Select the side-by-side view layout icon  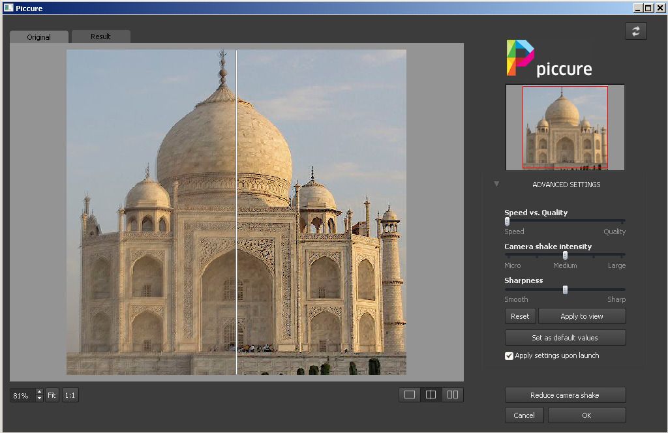click(x=452, y=395)
